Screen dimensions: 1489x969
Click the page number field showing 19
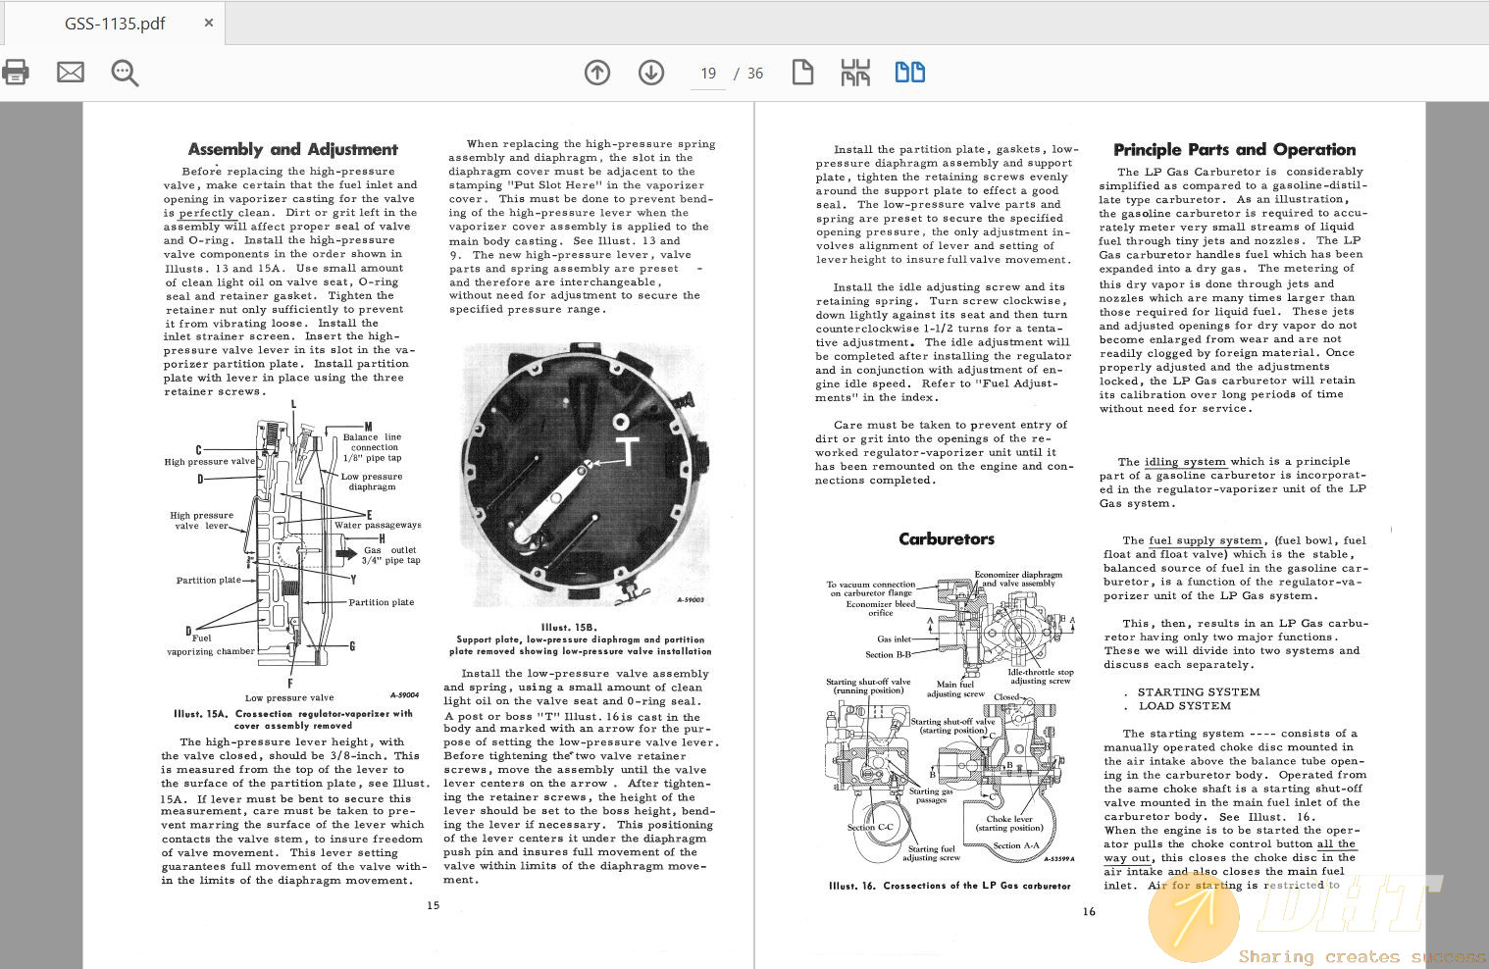click(708, 74)
